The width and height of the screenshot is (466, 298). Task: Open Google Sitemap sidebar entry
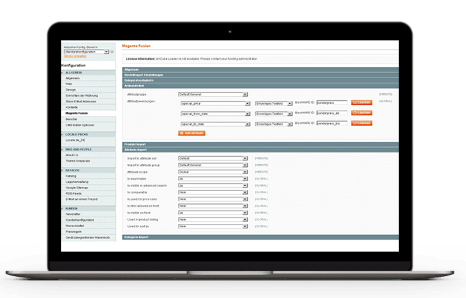pyautogui.click(x=77, y=188)
